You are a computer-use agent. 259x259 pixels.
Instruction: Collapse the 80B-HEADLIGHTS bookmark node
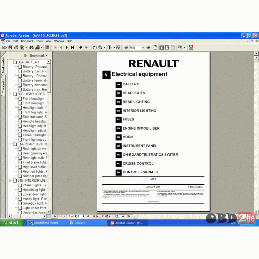coord(10,94)
